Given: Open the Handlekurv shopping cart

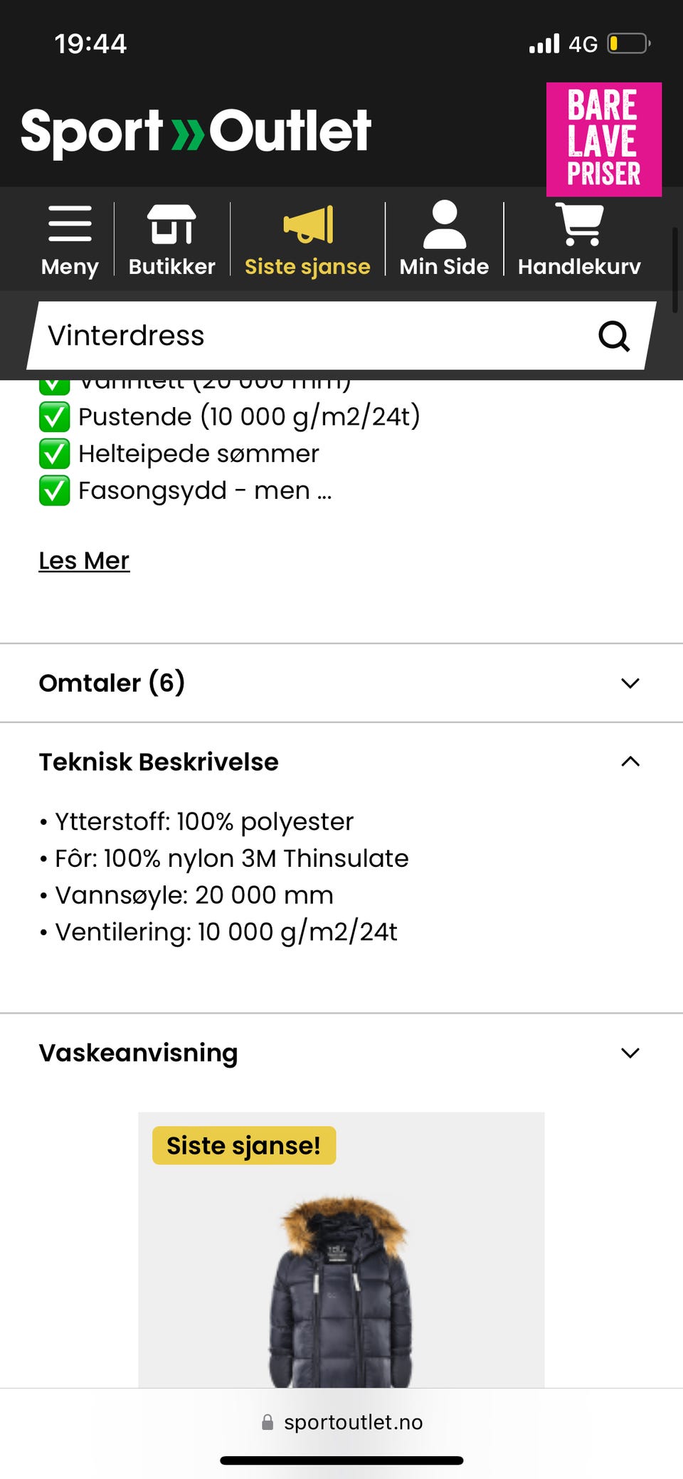Looking at the screenshot, I should point(579,224).
